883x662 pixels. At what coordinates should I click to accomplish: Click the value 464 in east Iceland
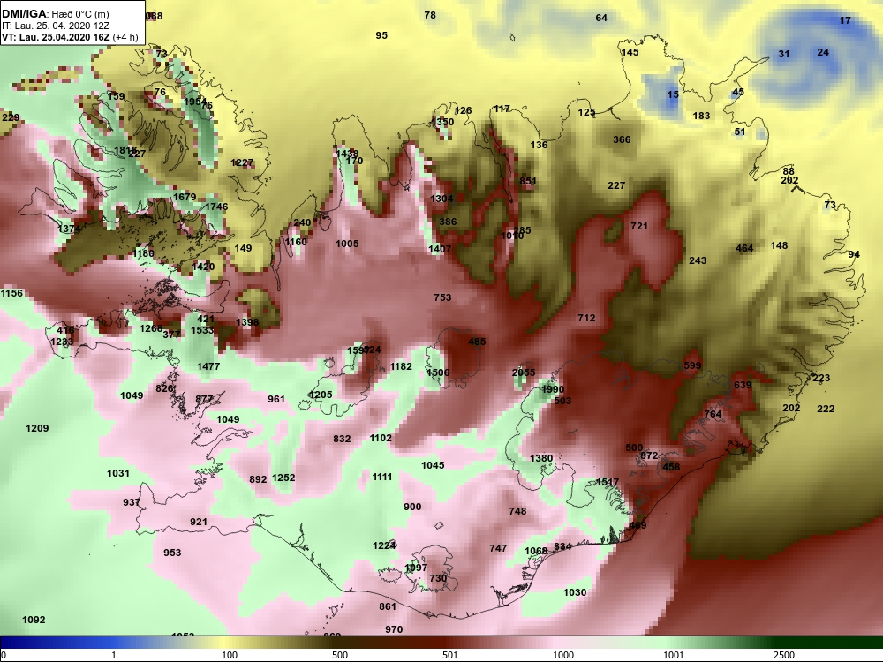744,248
